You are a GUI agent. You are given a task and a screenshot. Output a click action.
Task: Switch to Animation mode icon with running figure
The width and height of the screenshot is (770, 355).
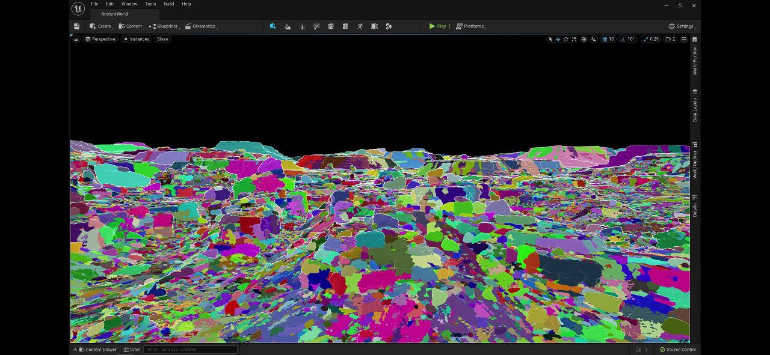tap(360, 26)
